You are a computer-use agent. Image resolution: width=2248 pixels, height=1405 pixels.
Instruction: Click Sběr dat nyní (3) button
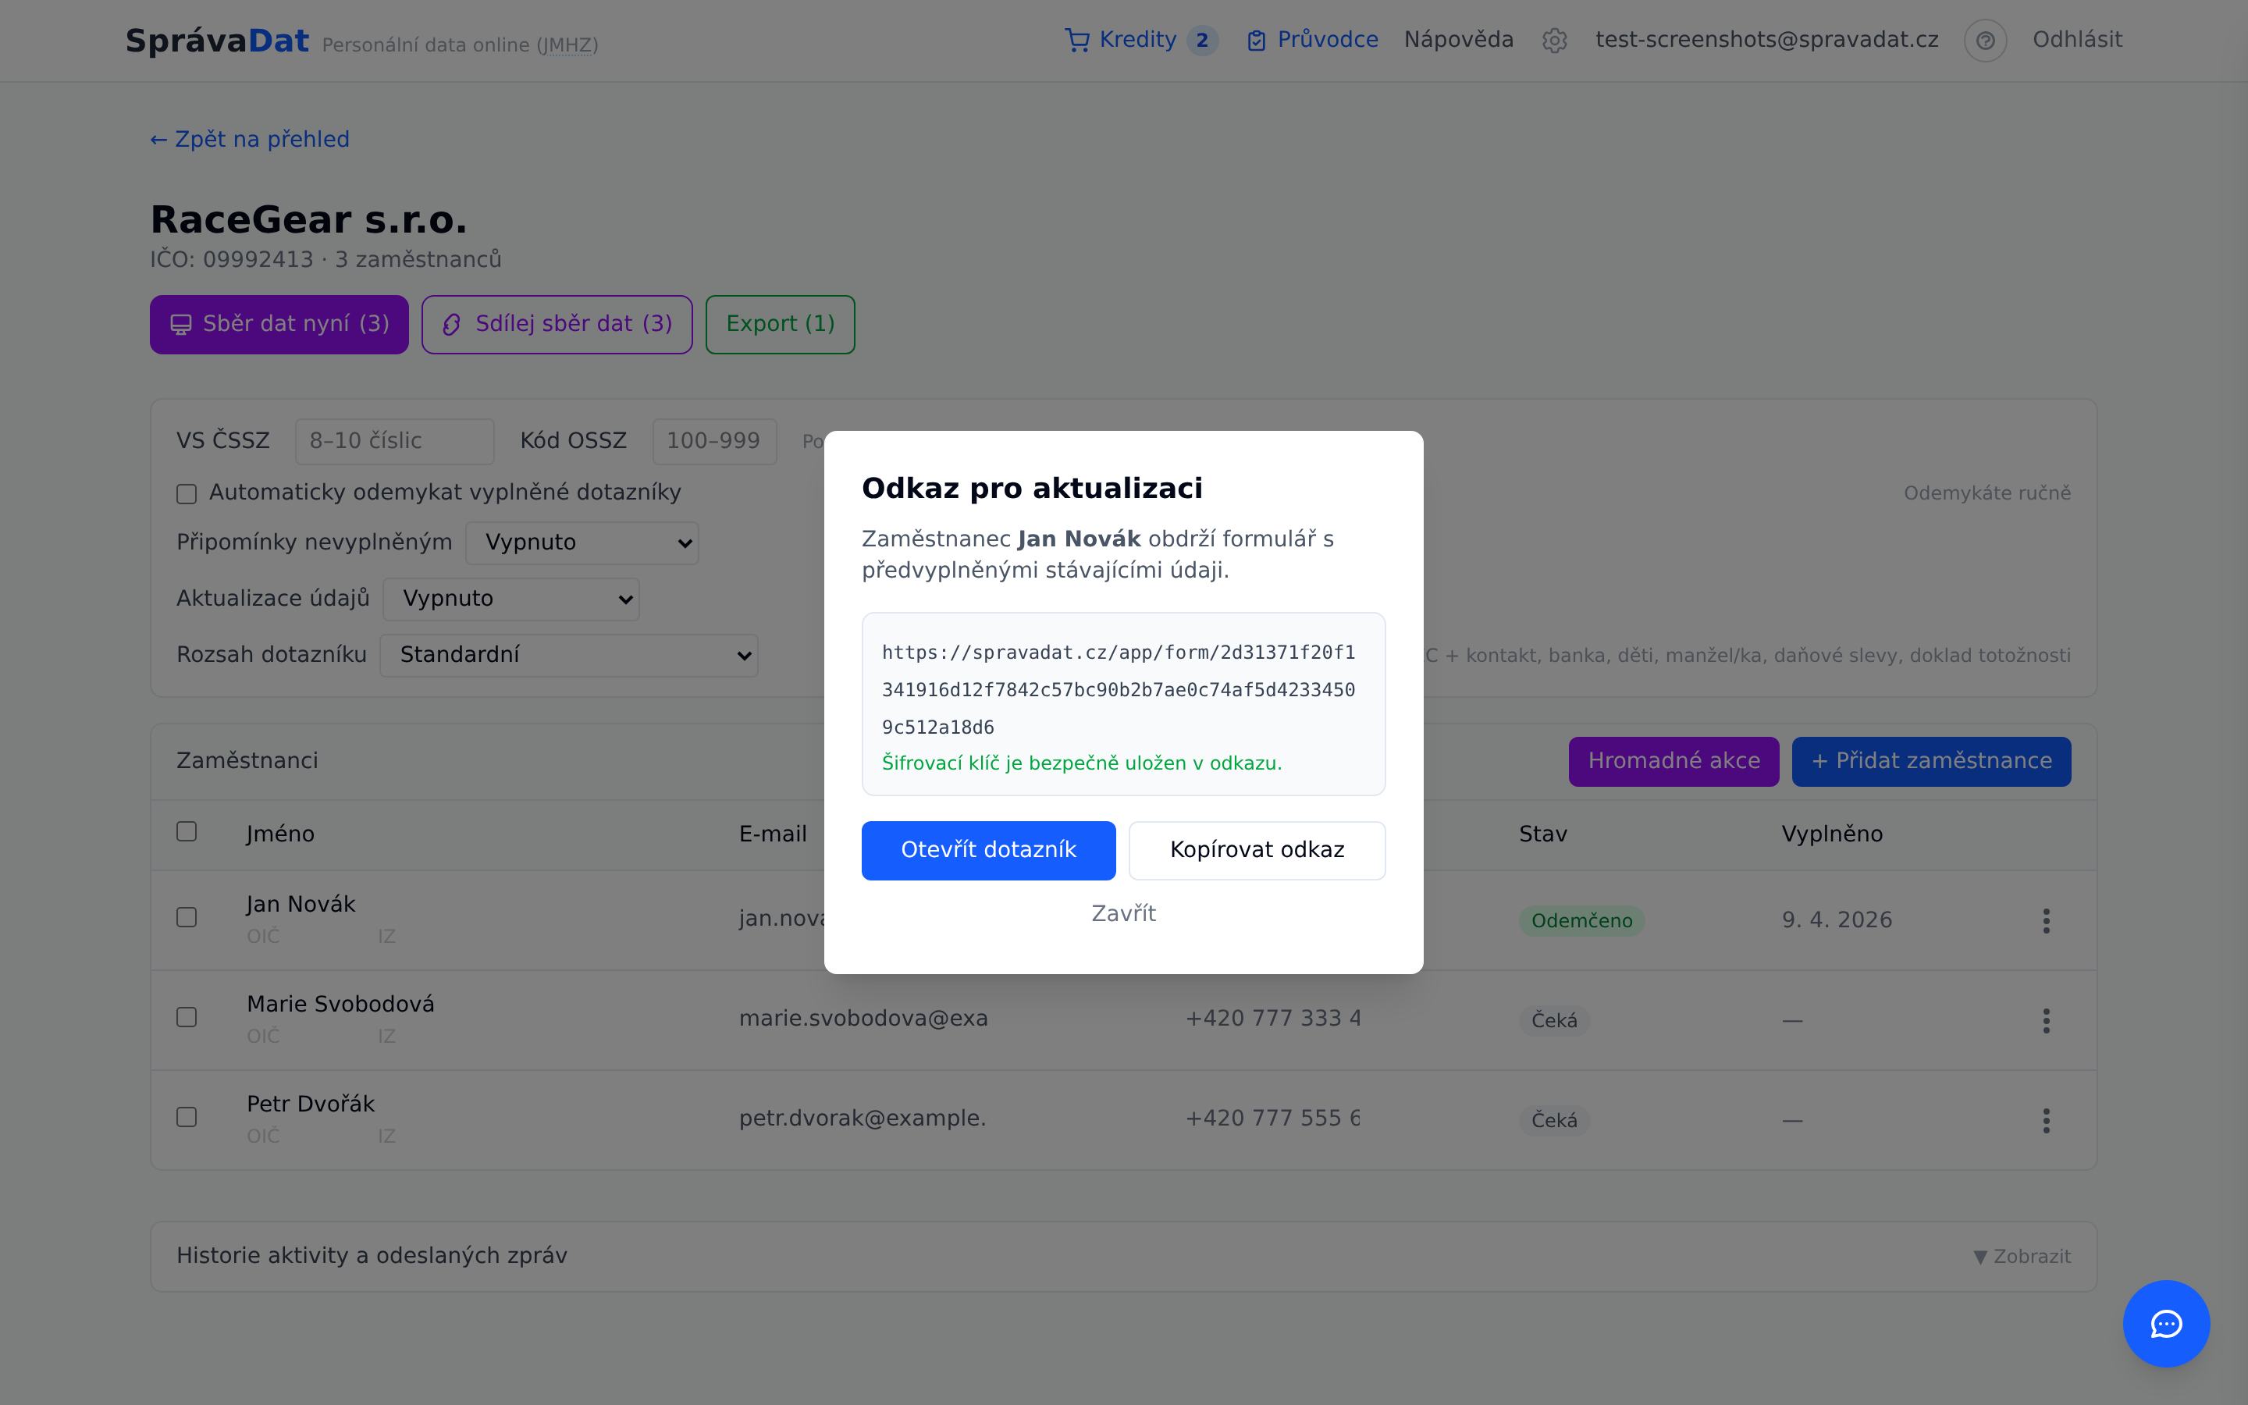[279, 324]
